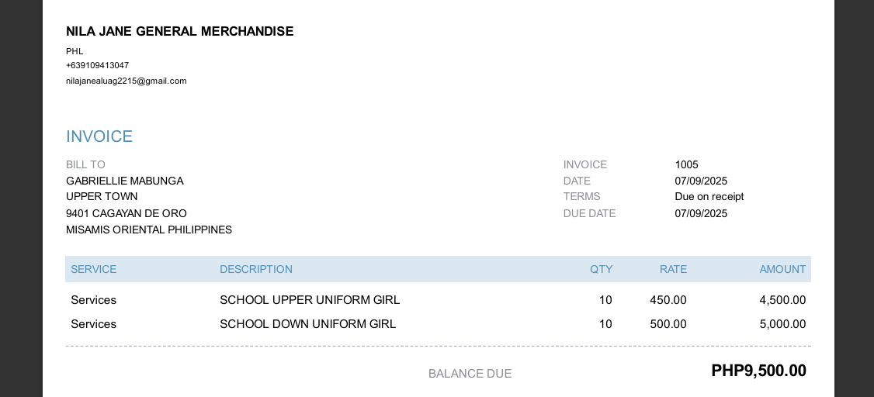Select the SCHOOL DOWN UNIFORM GIRL description

307,324
